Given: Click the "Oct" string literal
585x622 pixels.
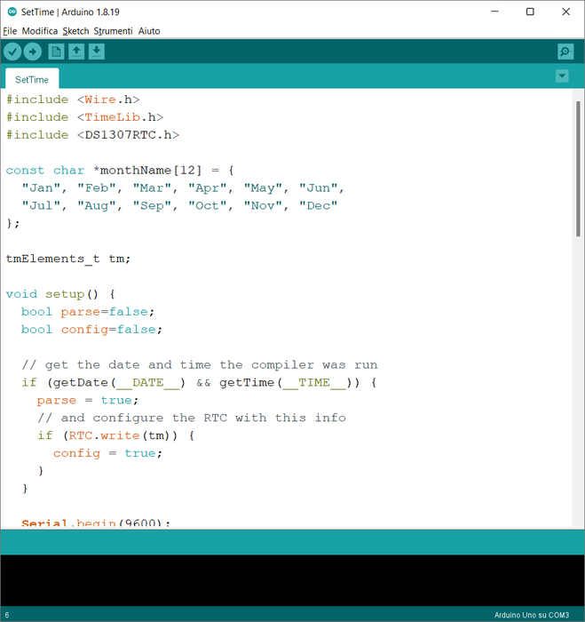Looking at the screenshot, I should pyautogui.click(x=208, y=205).
